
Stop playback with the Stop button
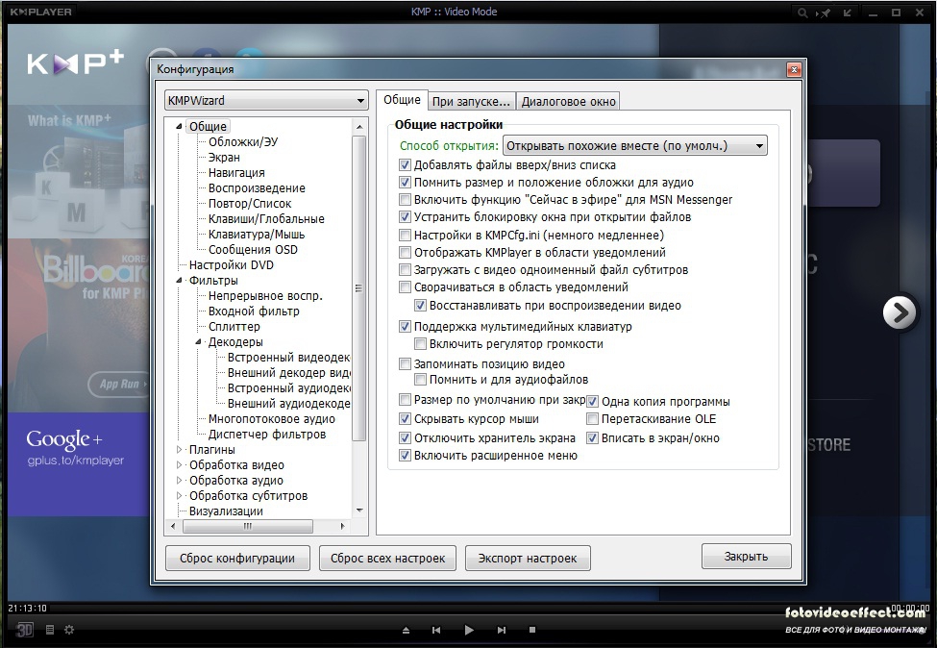[x=532, y=630]
